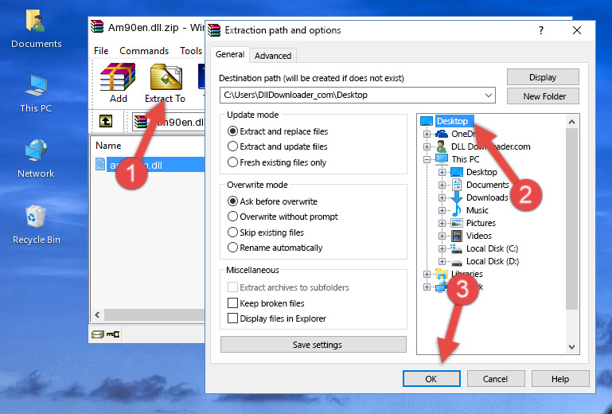Select Fresh existing files only
The height and width of the screenshot is (414, 612).
tap(277, 162)
